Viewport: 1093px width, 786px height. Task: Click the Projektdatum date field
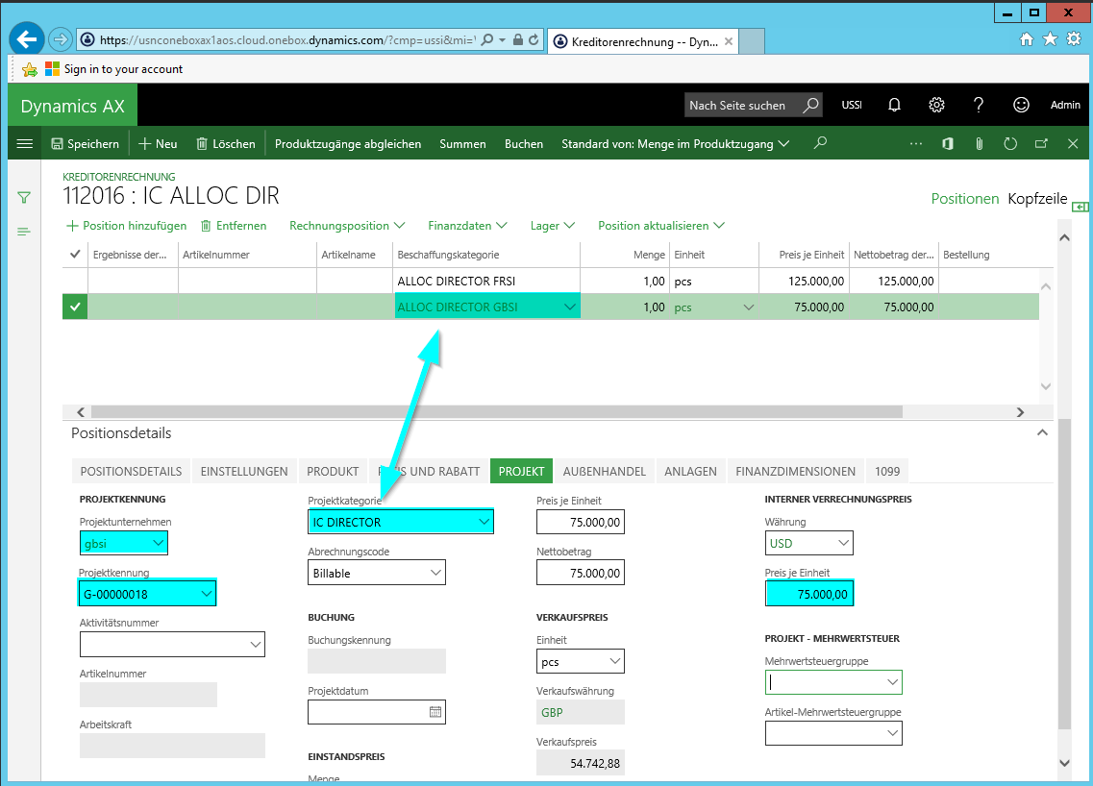pos(367,712)
